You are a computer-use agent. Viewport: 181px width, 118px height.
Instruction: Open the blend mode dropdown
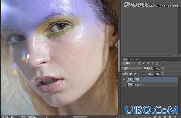click(x=132, y=69)
